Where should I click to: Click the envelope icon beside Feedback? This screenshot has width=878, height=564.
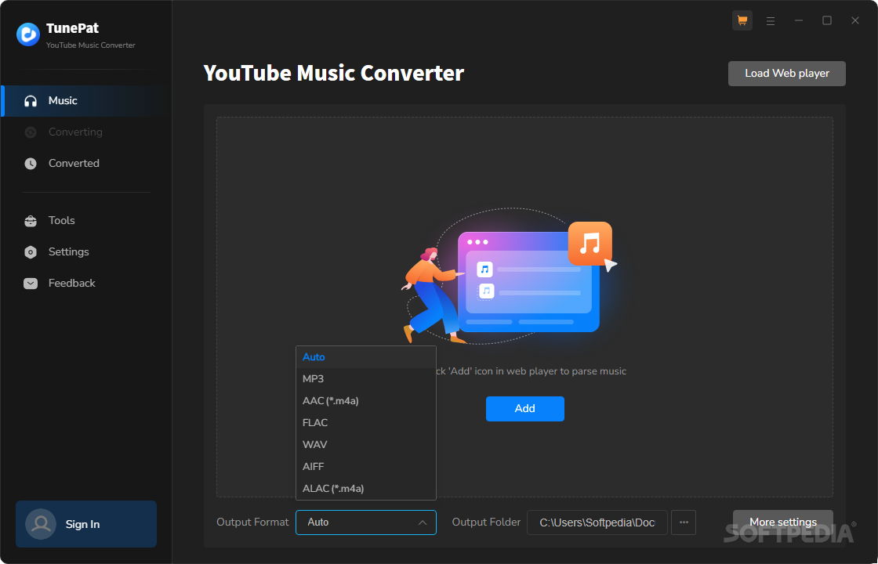click(x=31, y=283)
